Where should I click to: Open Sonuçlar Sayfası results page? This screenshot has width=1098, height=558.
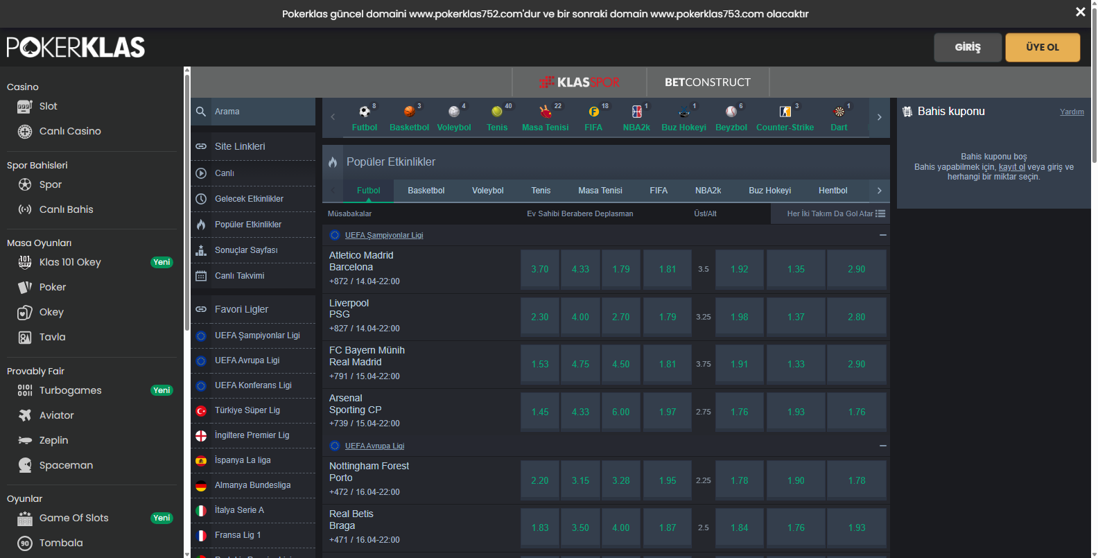pos(253,250)
